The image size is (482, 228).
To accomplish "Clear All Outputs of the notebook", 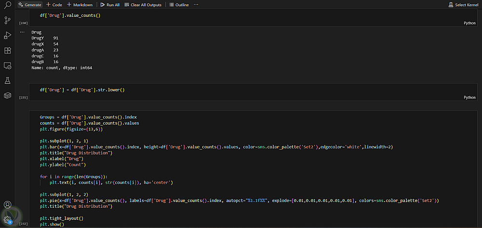I will pyautogui.click(x=142, y=5).
